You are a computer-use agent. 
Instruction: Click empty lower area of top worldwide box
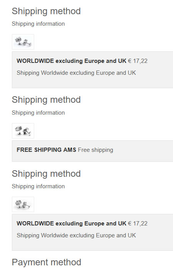click(x=92, y=82)
